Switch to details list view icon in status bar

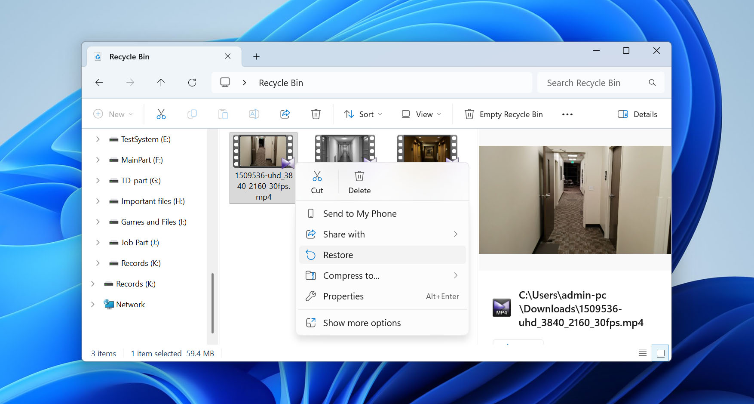pos(643,353)
